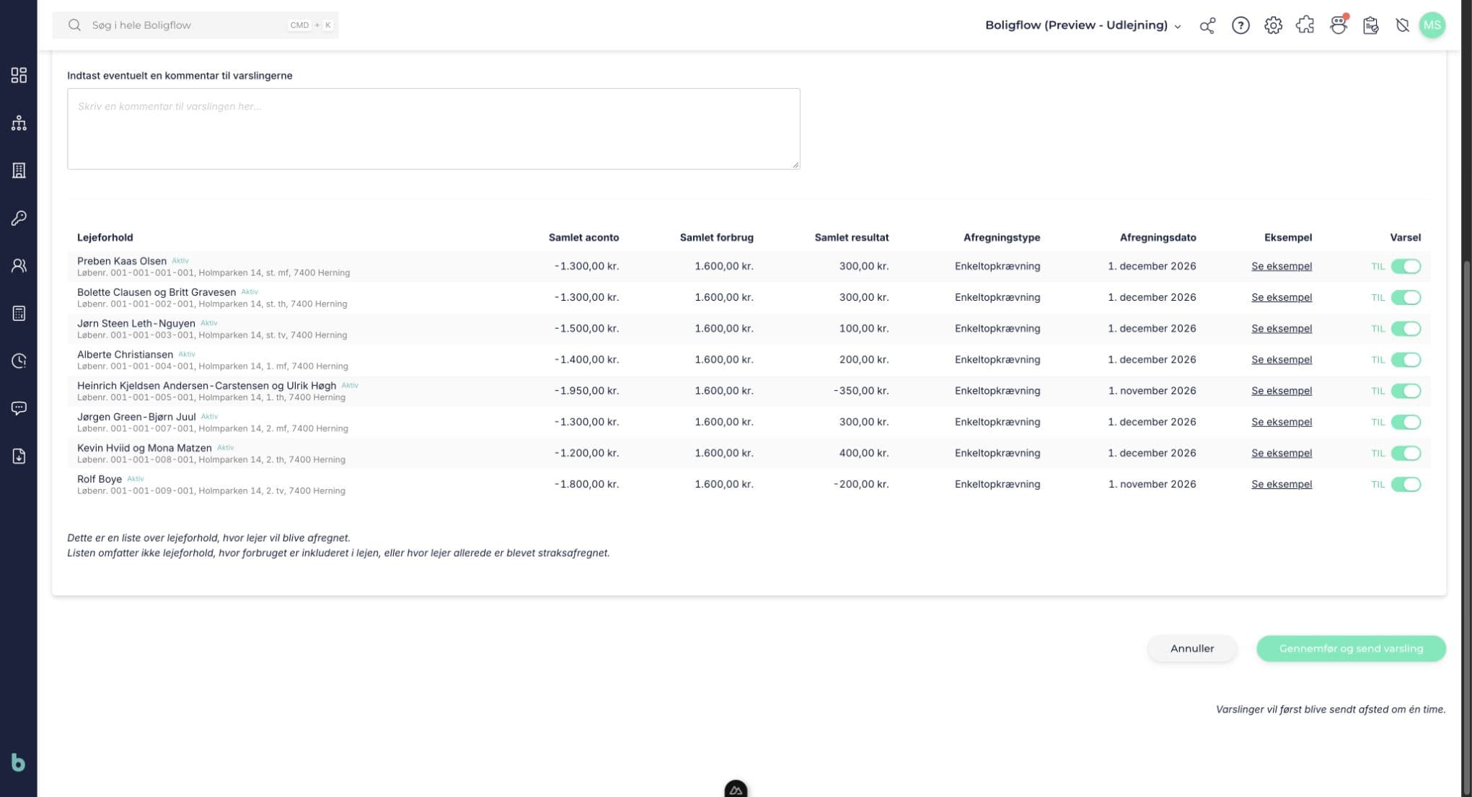The height and width of the screenshot is (797, 1472).
Task: Open the tenants people icon in sidebar
Action: coord(19,265)
